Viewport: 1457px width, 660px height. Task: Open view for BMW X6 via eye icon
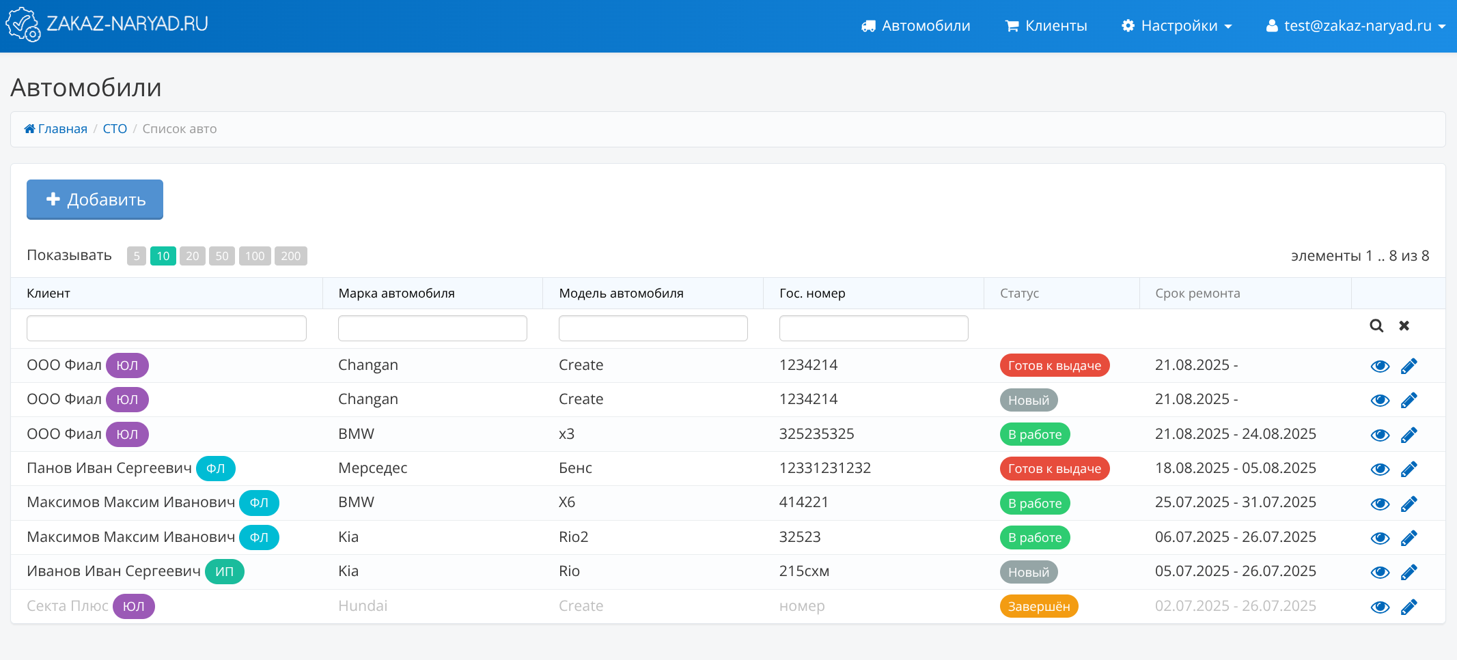point(1380,504)
